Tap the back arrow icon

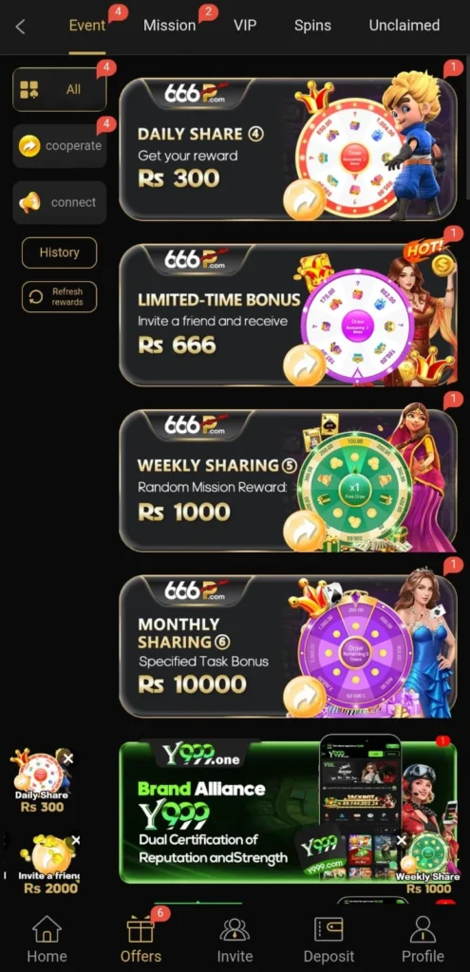tap(21, 27)
